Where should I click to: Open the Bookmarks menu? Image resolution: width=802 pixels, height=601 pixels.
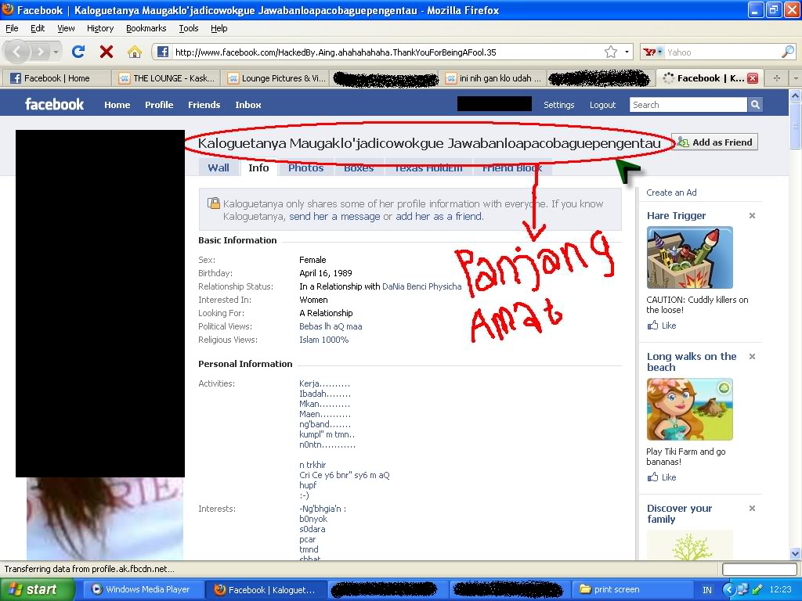click(x=146, y=28)
